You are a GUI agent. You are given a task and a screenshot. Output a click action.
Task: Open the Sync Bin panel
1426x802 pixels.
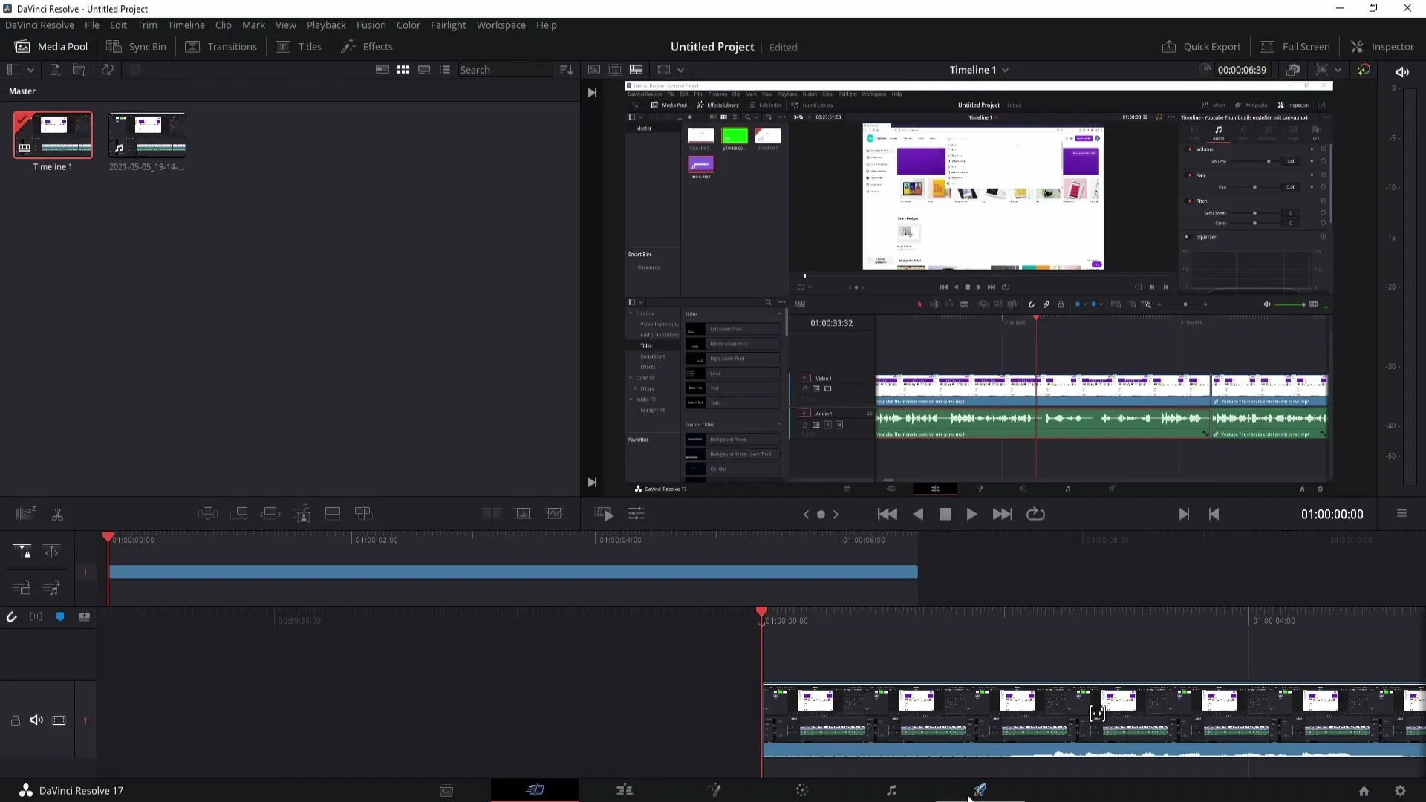click(136, 47)
